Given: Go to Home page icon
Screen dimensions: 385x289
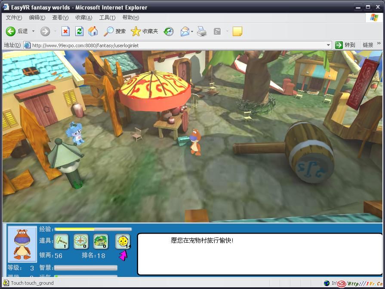Looking at the screenshot, I should 93,31.
